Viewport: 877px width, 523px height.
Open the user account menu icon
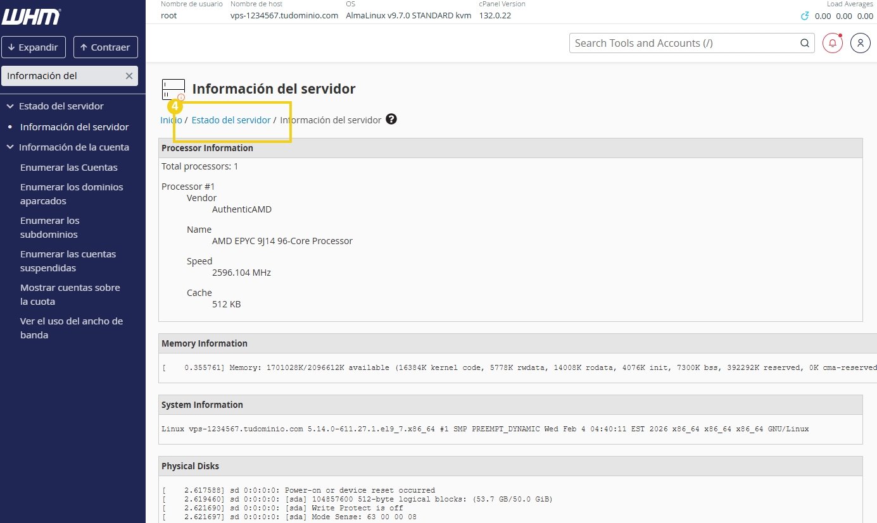[x=860, y=43]
